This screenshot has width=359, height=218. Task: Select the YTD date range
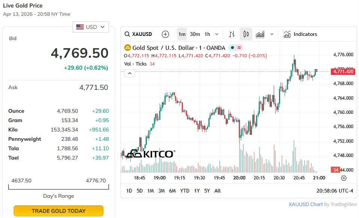[185, 191]
